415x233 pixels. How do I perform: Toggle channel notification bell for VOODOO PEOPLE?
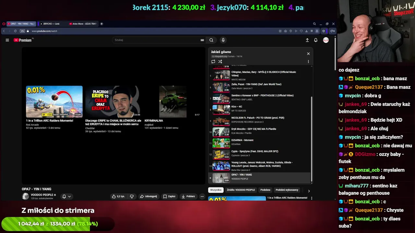[x=64, y=196]
